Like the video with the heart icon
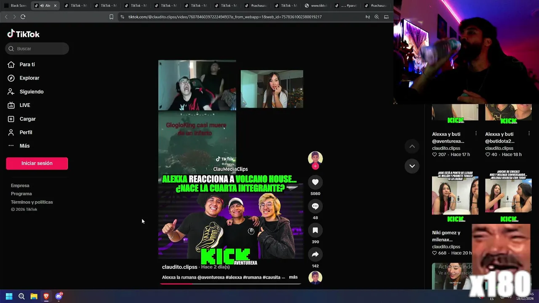Viewport: 539px width, 303px height. (x=315, y=182)
